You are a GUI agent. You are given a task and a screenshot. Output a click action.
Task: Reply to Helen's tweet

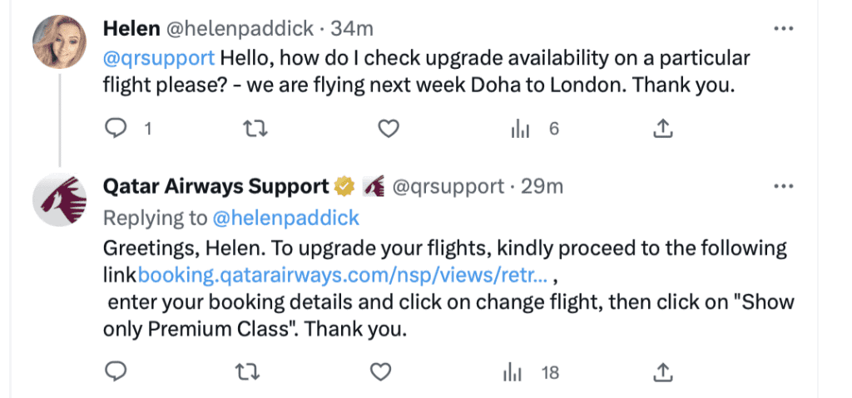pos(115,129)
